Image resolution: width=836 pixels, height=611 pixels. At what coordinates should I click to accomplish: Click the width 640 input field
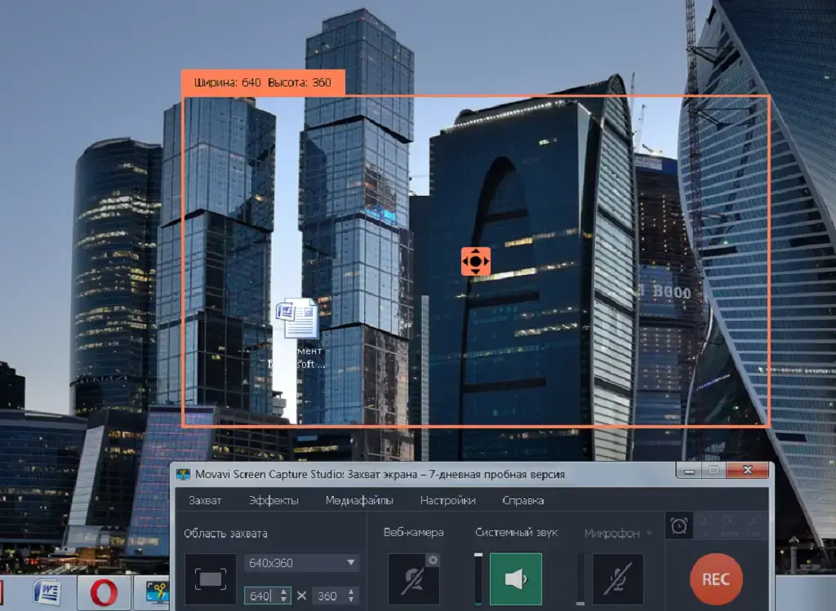(260, 596)
